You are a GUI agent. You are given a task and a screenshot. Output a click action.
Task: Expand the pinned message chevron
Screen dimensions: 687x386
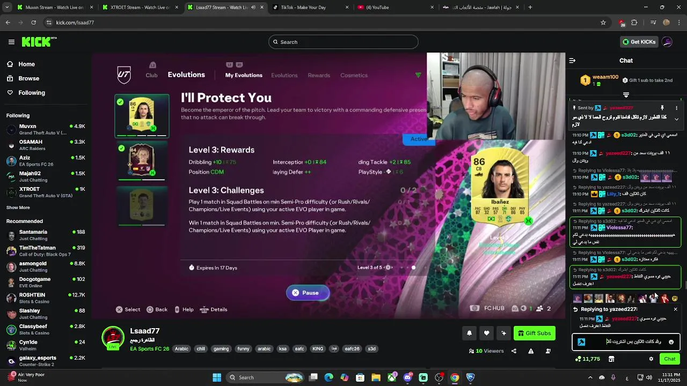pos(676,119)
